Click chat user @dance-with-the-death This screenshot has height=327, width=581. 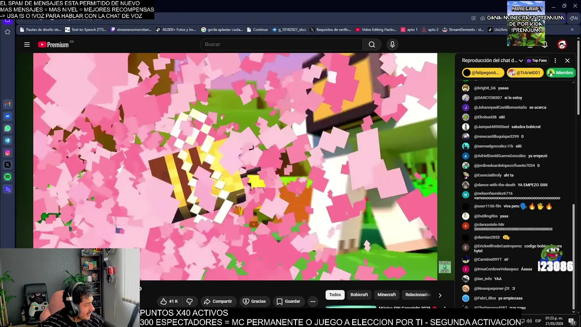pyautogui.click(x=495, y=185)
